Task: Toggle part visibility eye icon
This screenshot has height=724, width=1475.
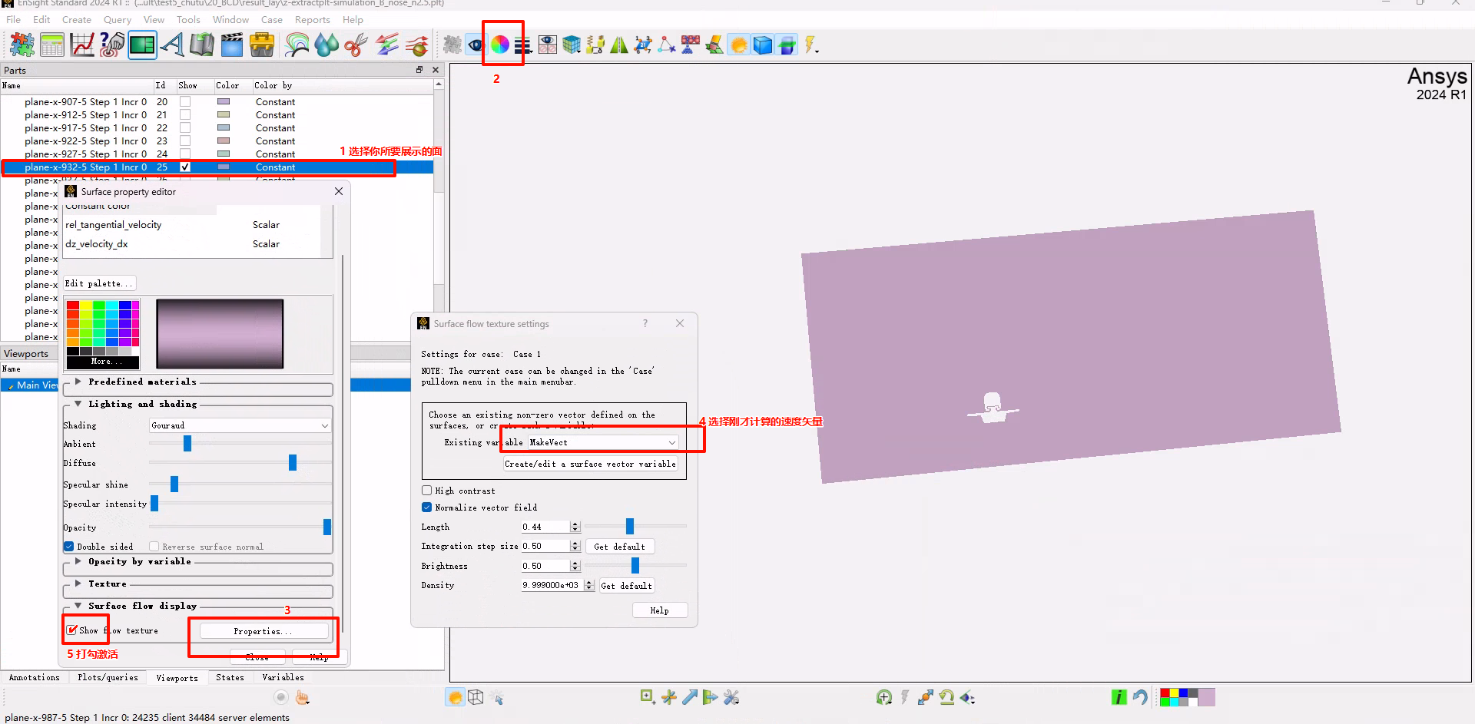Action: click(476, 45)
